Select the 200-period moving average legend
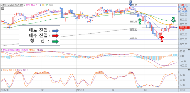 click(x=51, y=5)
